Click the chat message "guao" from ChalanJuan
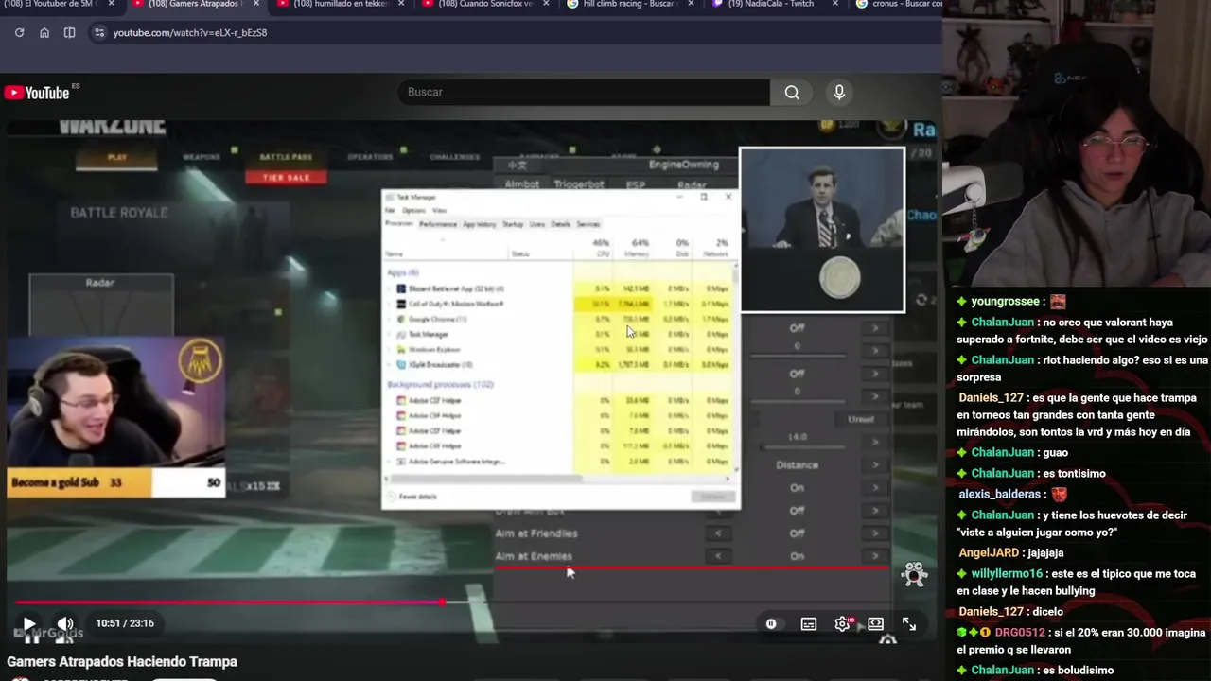 (x=1055, y=453)
